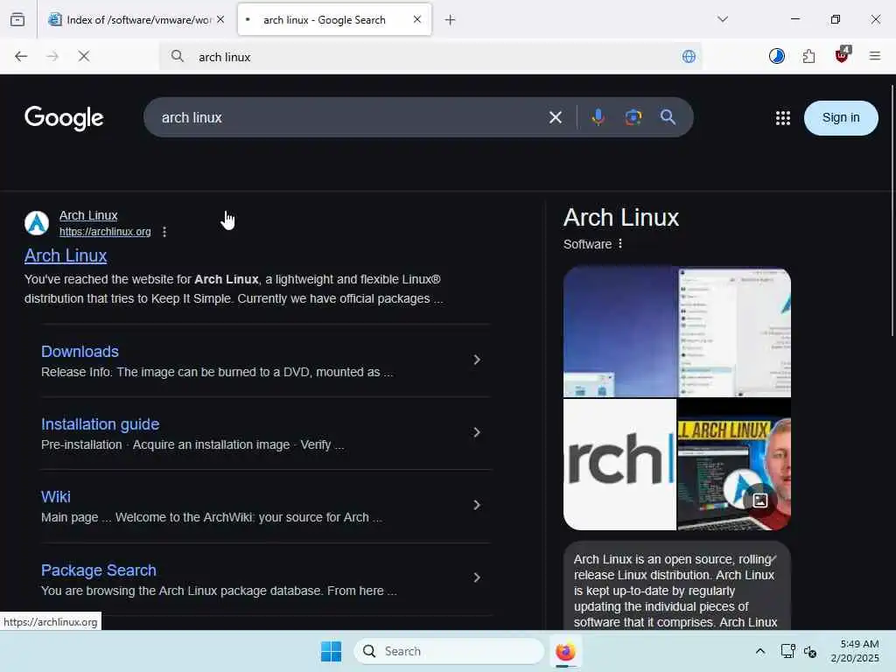The height and width of the screenshot is (672, 896).
Task: Open the uBlock Origin shield icon
Action: [x=843, y=55]
